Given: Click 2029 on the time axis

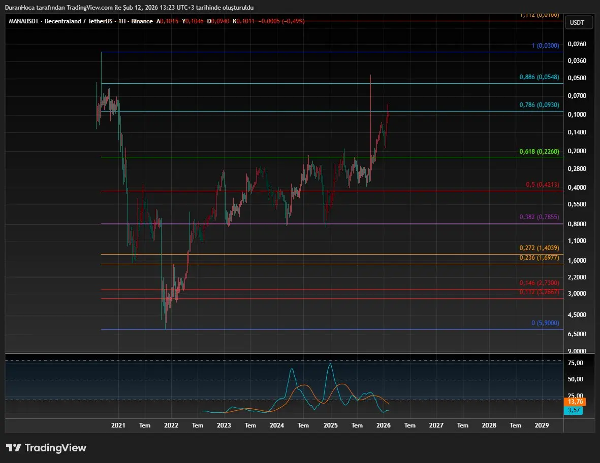Looking at the screenshot, I should [542, 425].
